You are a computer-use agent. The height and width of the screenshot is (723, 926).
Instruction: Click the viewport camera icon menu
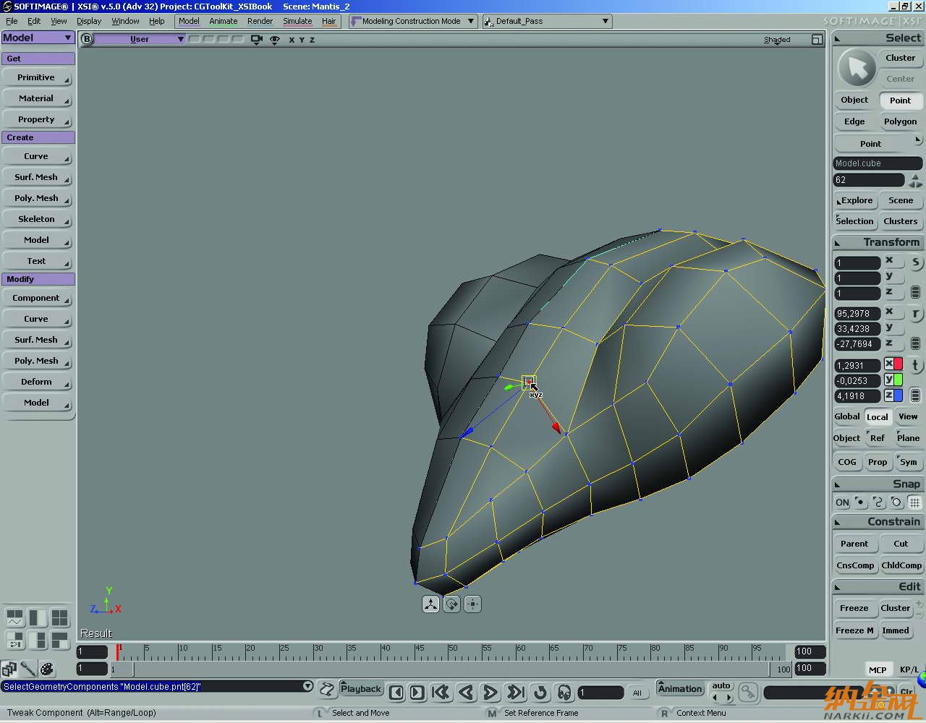pos(256,40)
